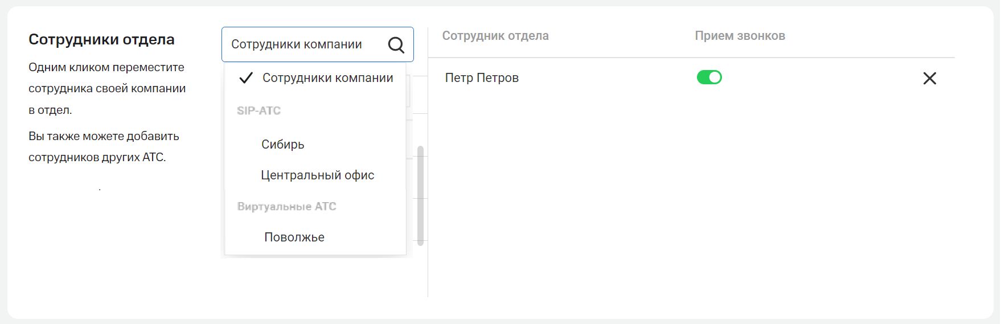This screenshot has width=1001, height=324.
Task: Click the Сотрудники отдела section heading
Action: (101, 39)
